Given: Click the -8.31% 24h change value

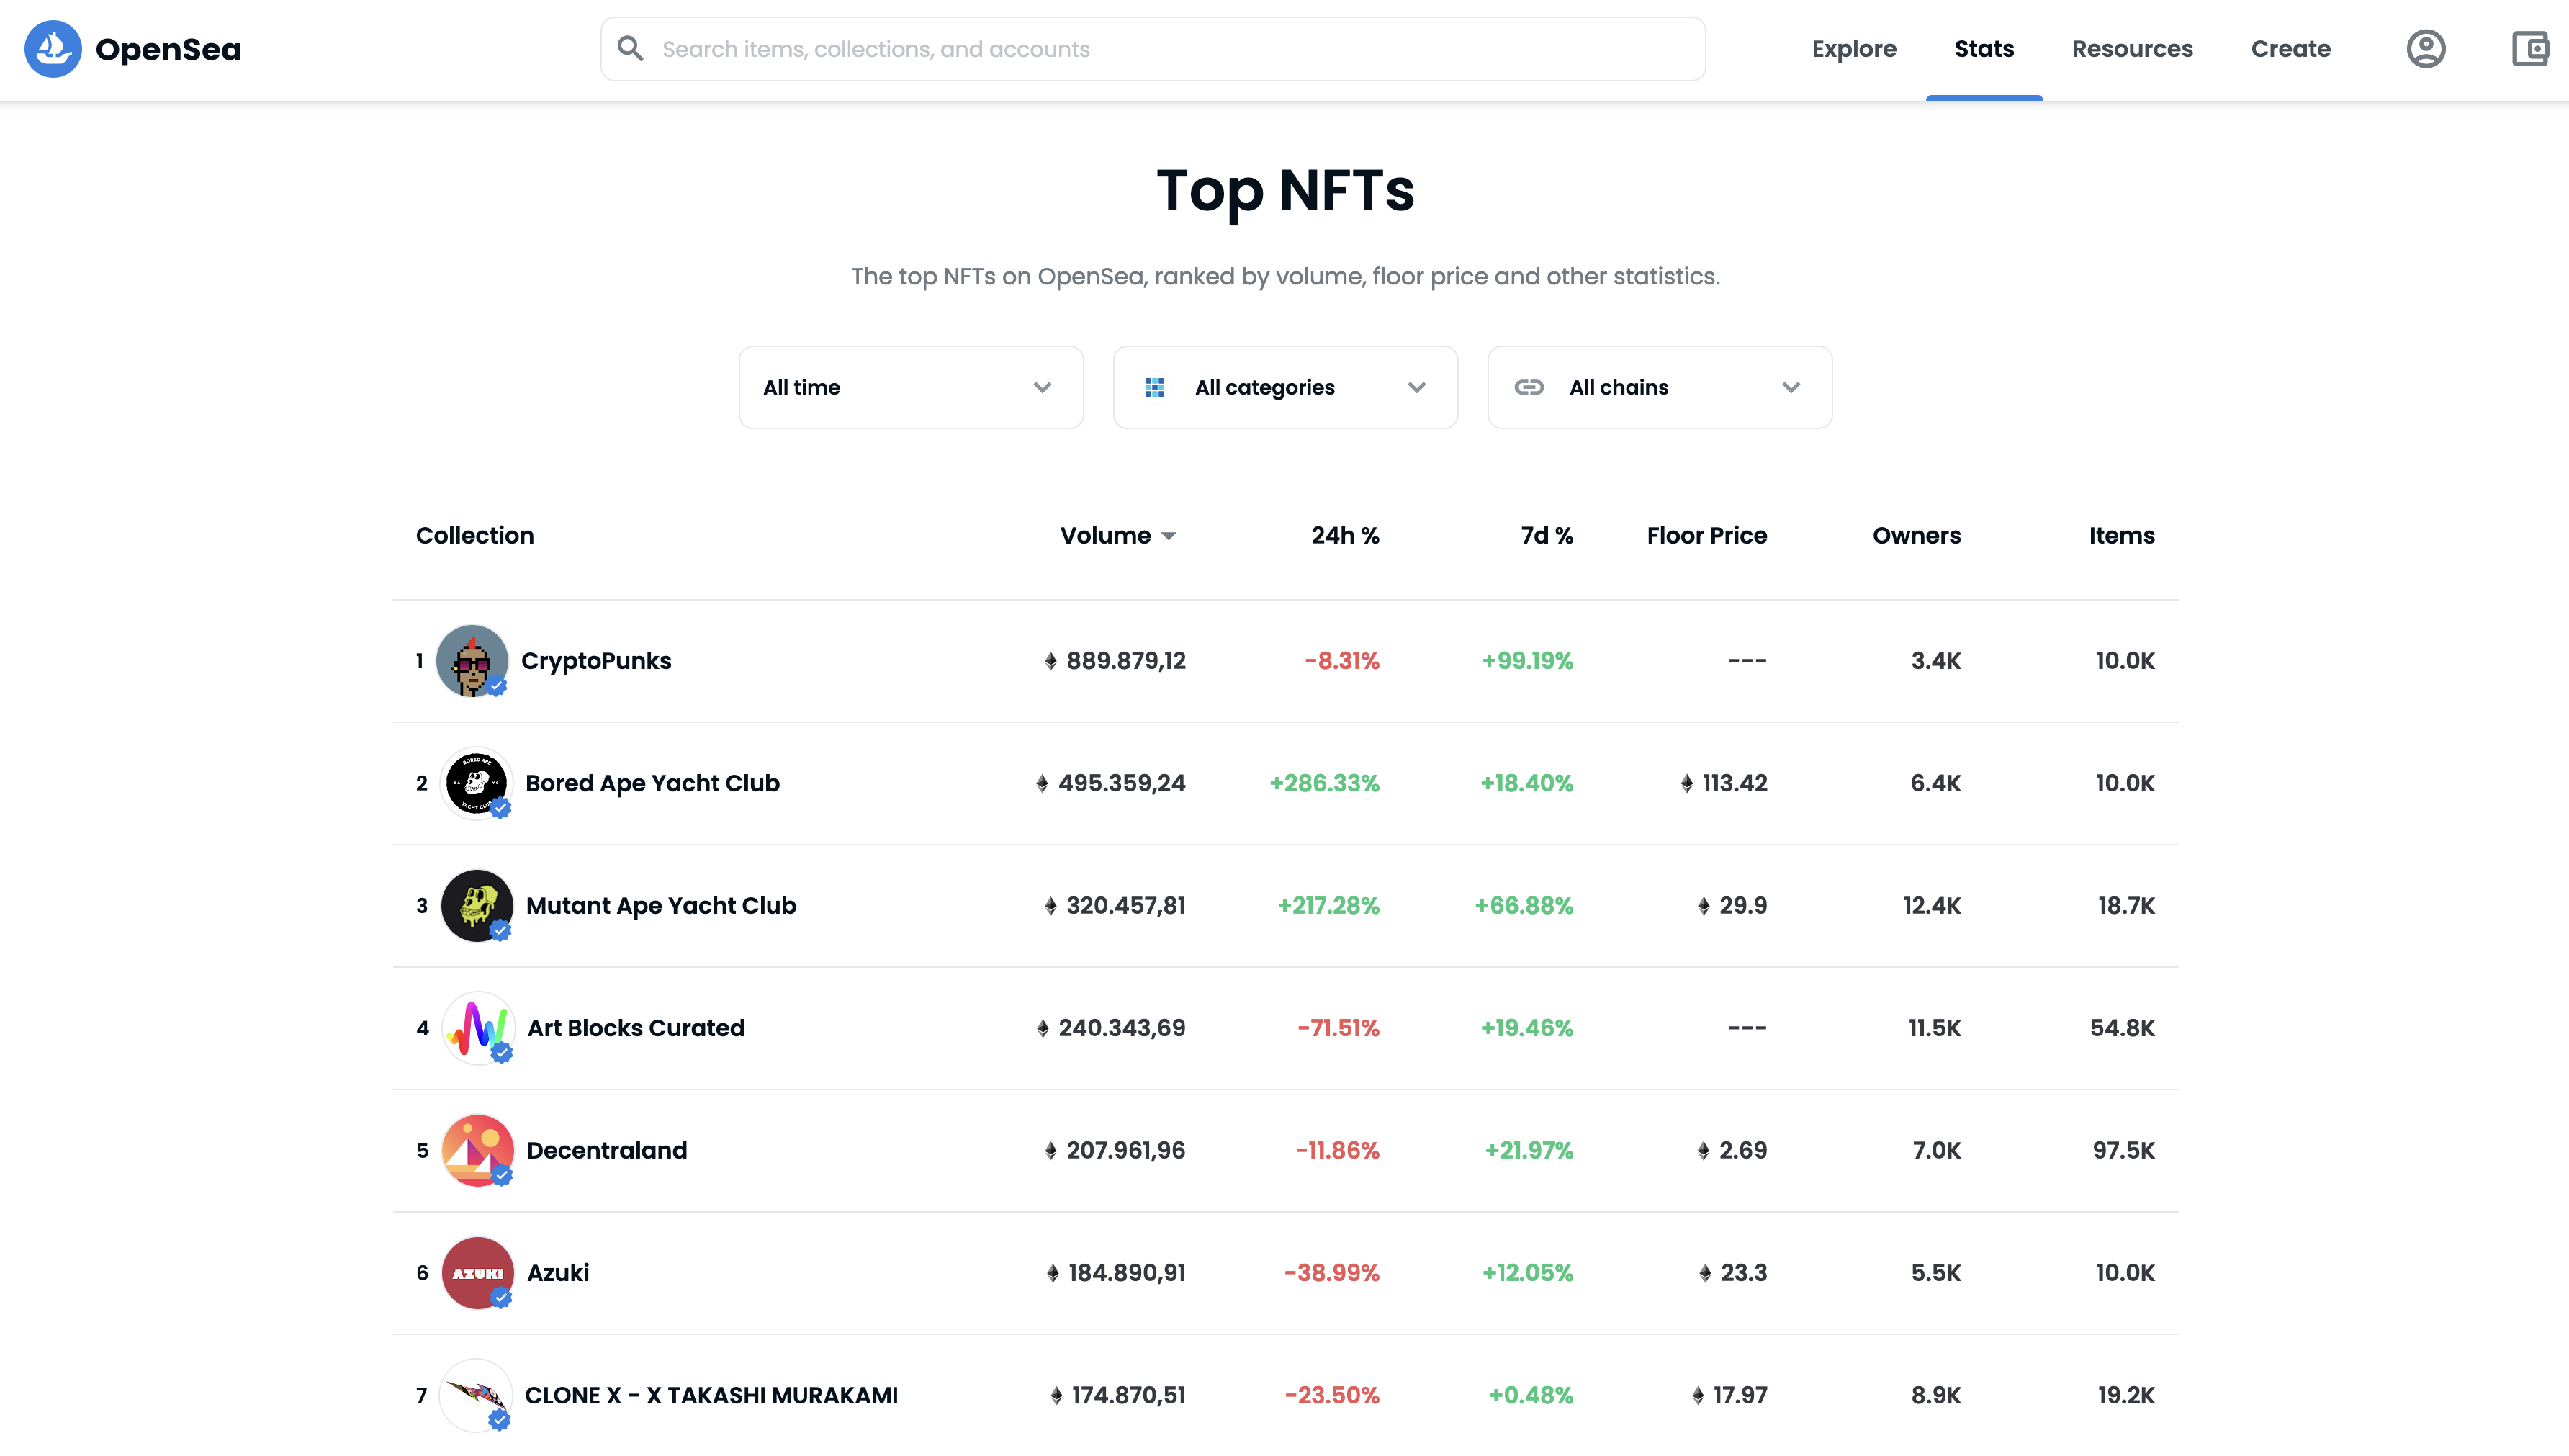Looking at the screenshot, I should pyautogui.click(x=1341, y=661).
